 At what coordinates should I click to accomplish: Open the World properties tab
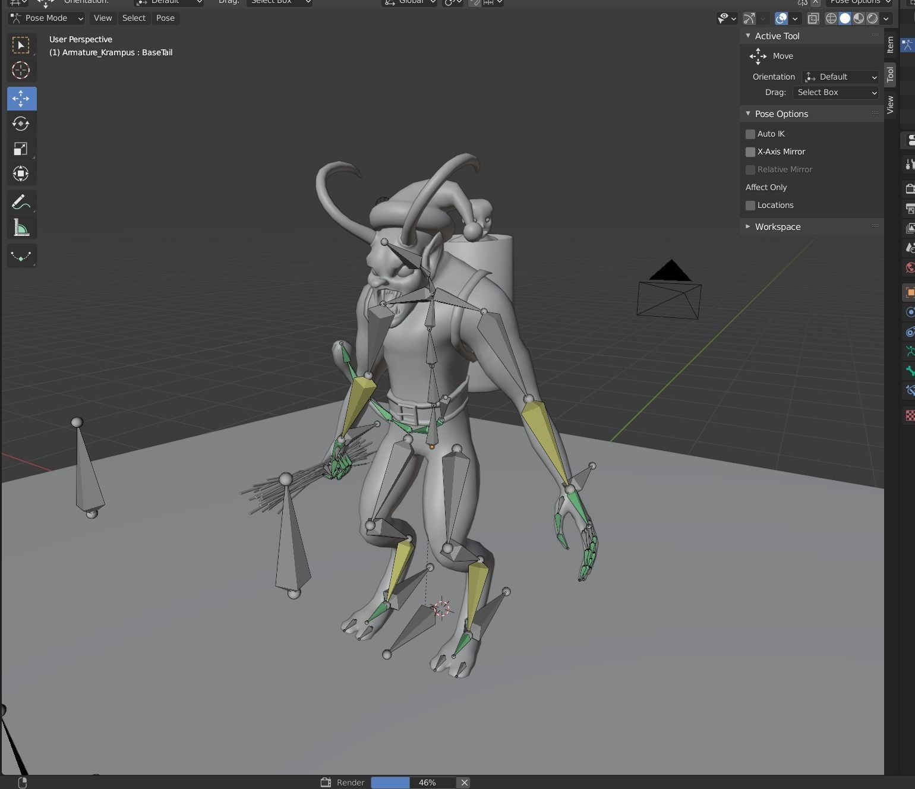(x=909, y=267)
